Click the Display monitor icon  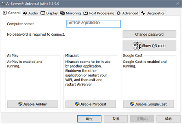[43, 13]
